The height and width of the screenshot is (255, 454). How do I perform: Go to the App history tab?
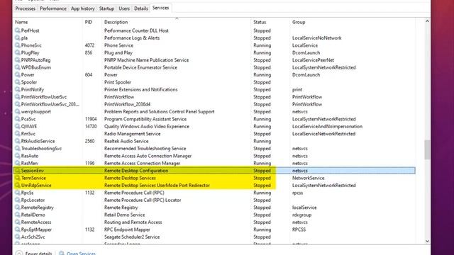pyautogui.click(x=83, y=8)
